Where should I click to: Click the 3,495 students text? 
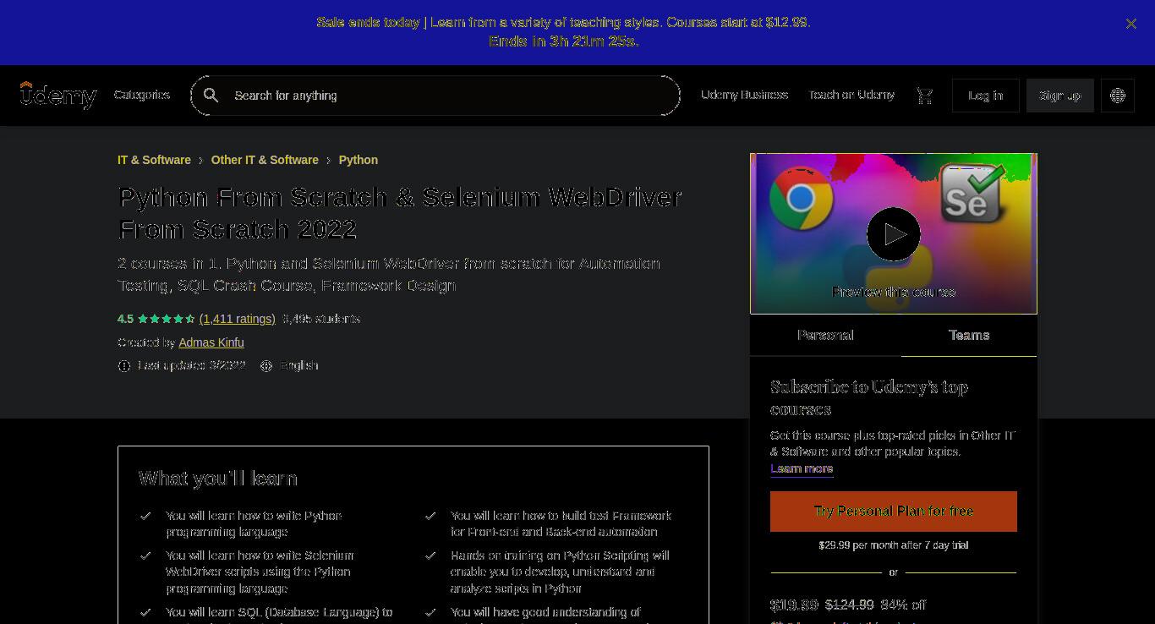(x=321, y=319)
